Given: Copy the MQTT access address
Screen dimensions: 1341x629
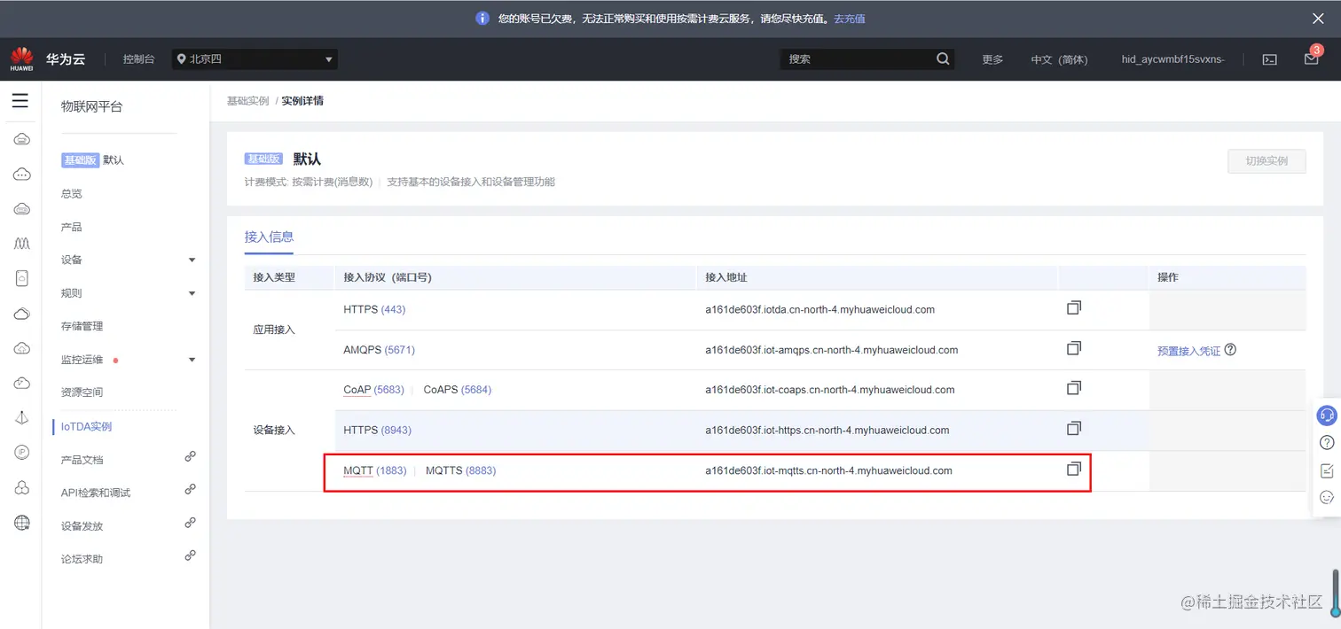Looking at the screenshot, I should click(x=1074, y=469).
